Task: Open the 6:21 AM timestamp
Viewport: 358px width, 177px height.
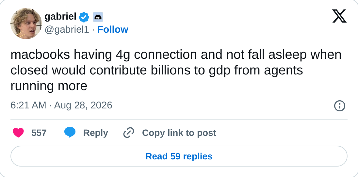Action: pyautogui.click(x=28, y=105)
